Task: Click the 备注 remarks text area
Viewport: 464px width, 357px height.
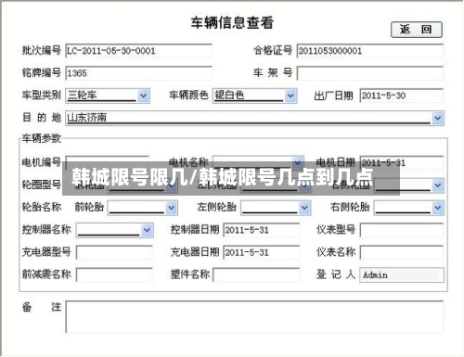Action: click(254, 317)
